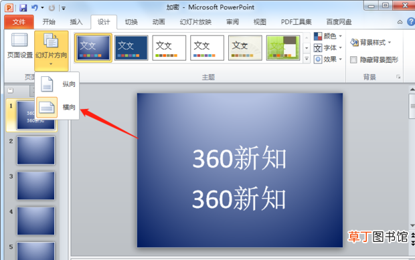Open the Customize Quick Access Toolbar dropdown
Screen dimensions: 415x260
pyautogui.click(x=64, y=8)
